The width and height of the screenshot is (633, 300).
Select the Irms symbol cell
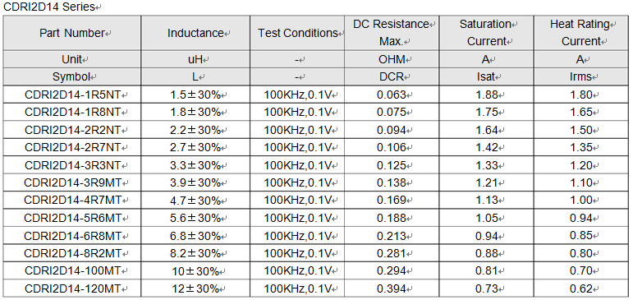tap(580, 76)
